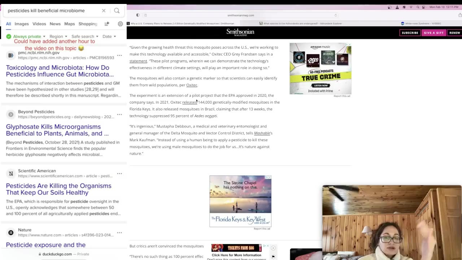Open the 'released' hyperlink in article
The height and width of the screenshot is (260, 462).
click(x=189, y=102)
